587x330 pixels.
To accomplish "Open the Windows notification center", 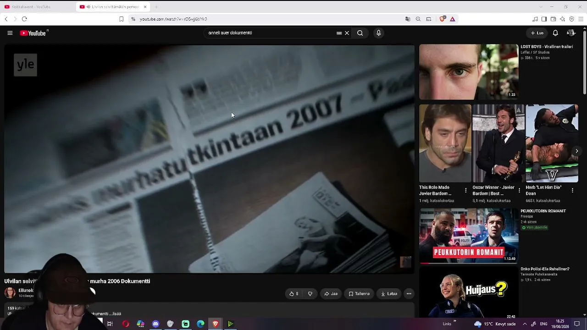I will 577,324.
